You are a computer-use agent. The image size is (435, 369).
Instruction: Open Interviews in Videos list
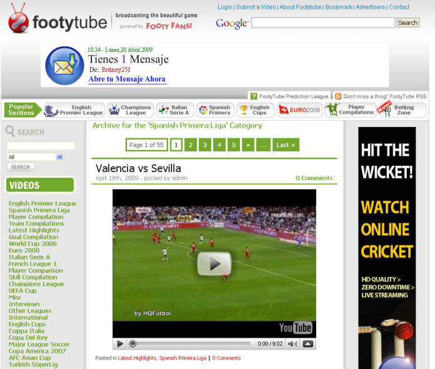tap(24, 304)
